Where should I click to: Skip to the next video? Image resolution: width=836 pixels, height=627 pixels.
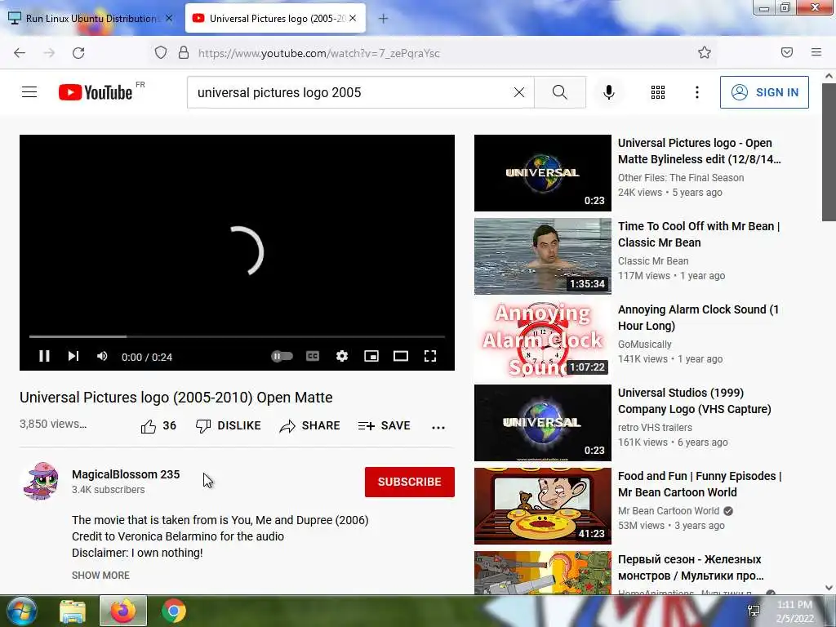pyautogui.click(x=73, y=356)
